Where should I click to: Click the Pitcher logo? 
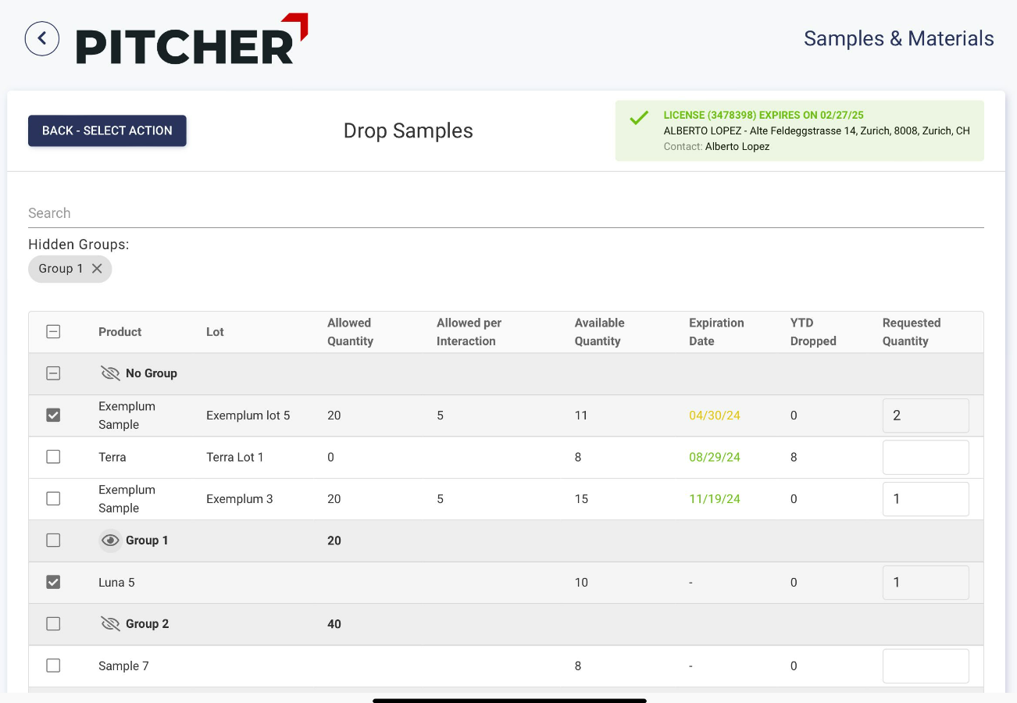tap(191, 40)
